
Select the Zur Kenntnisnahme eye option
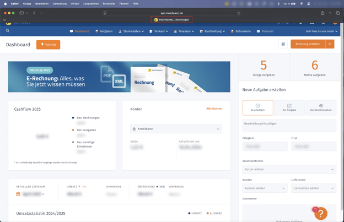321,107
